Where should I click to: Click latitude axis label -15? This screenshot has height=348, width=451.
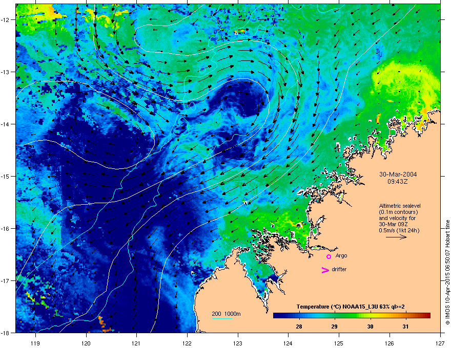point(5,176)
